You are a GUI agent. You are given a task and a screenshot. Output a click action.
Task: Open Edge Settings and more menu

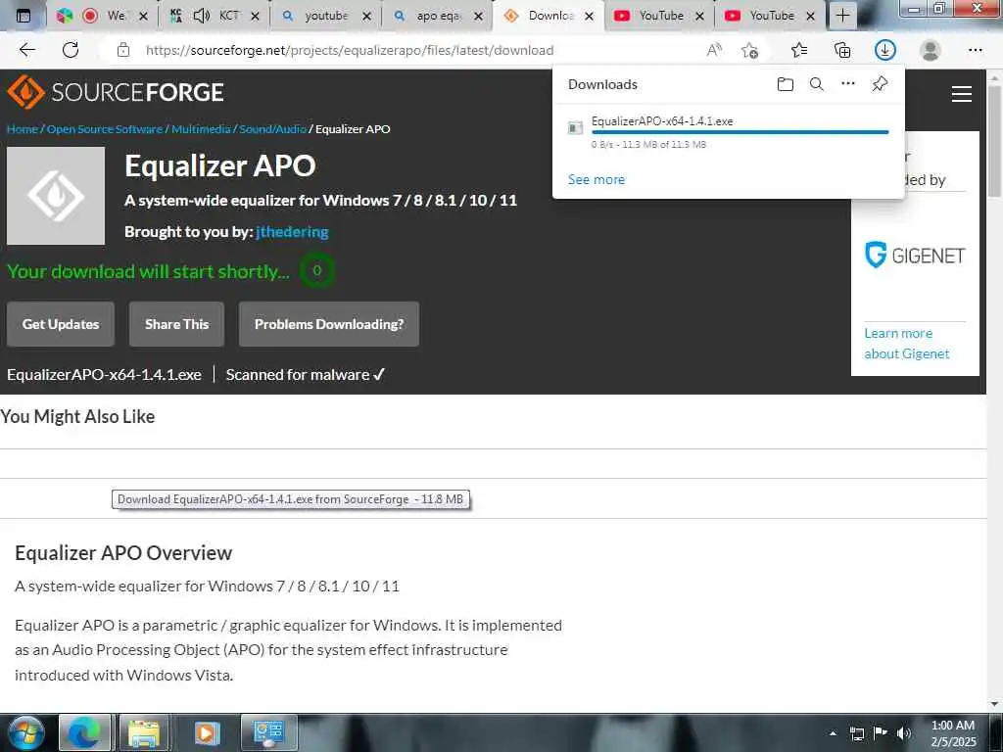(975, 50)
